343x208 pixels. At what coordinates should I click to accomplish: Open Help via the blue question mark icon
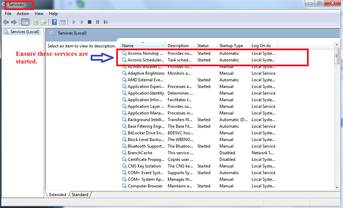(x=55, y=22)
